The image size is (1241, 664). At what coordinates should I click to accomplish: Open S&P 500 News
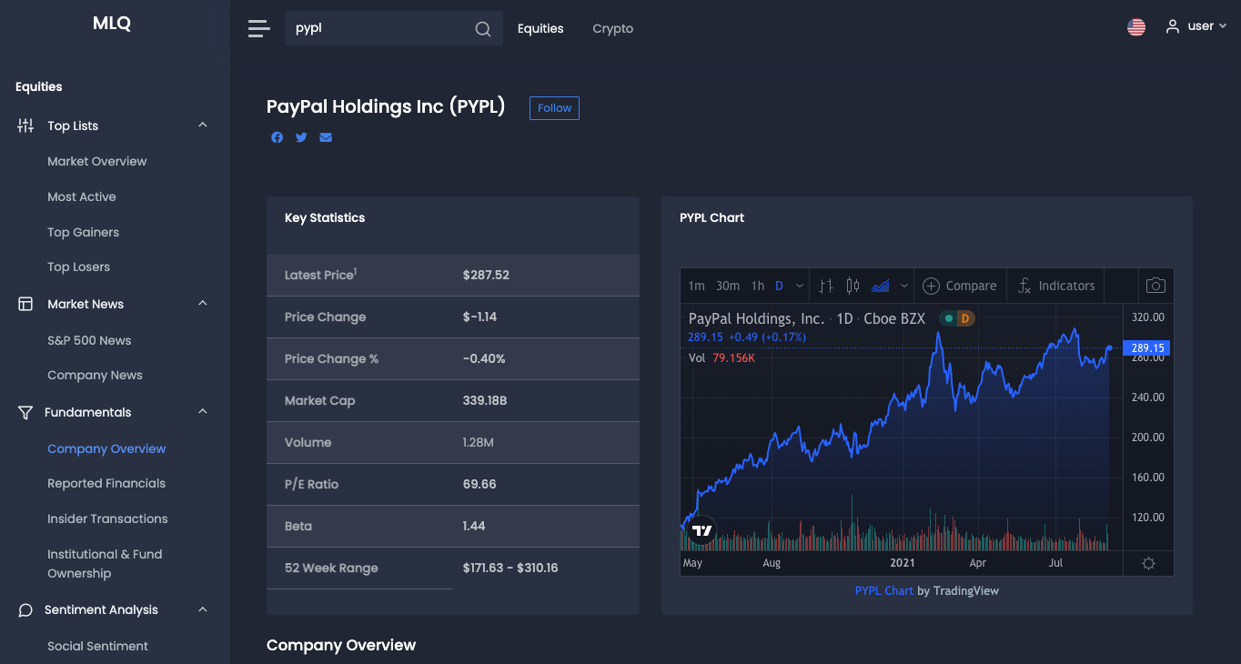tap(89, 340)
